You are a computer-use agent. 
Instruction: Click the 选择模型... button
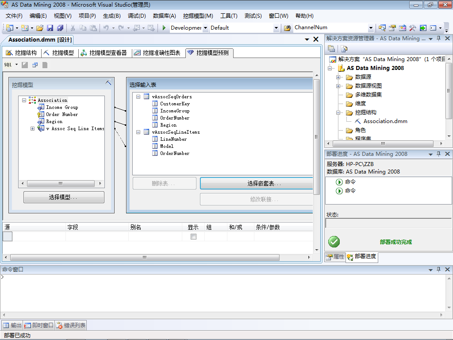click(64, 197)
